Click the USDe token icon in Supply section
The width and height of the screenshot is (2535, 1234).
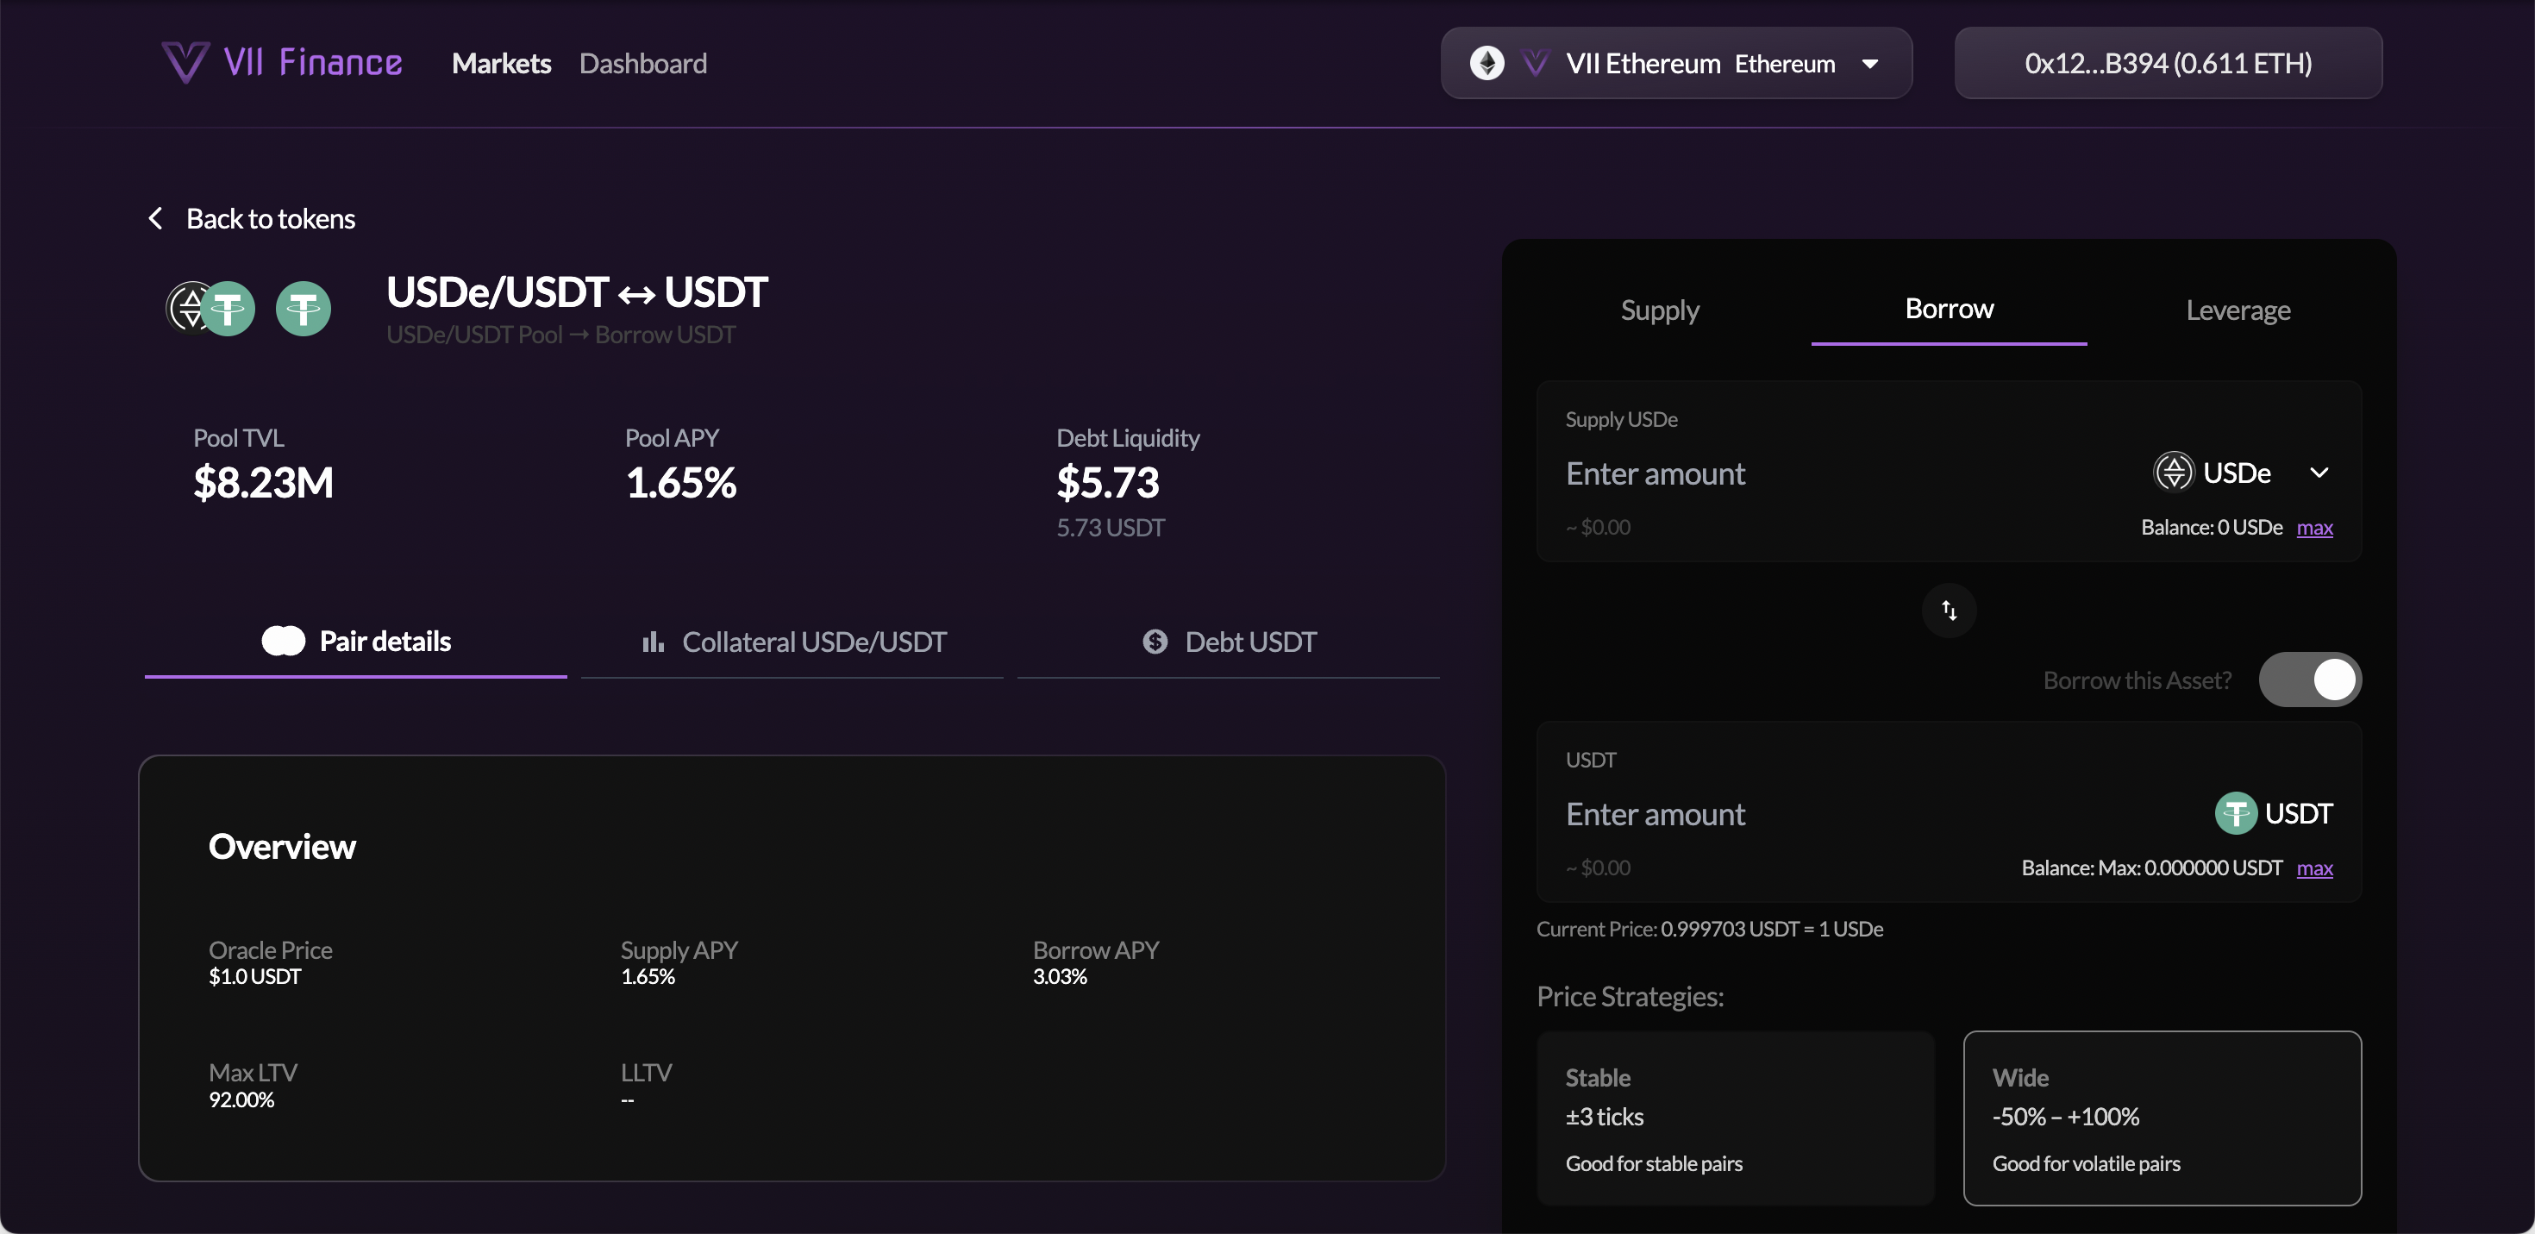click(x=2175, y=472)
